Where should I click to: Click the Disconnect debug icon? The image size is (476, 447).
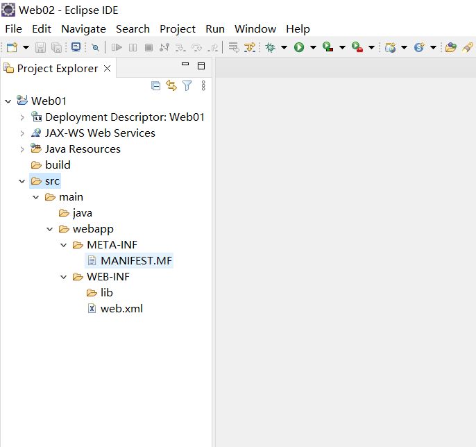pyautogui.click(x=164, y=47)
